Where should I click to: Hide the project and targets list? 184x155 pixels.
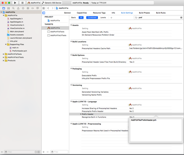point(44,13)
